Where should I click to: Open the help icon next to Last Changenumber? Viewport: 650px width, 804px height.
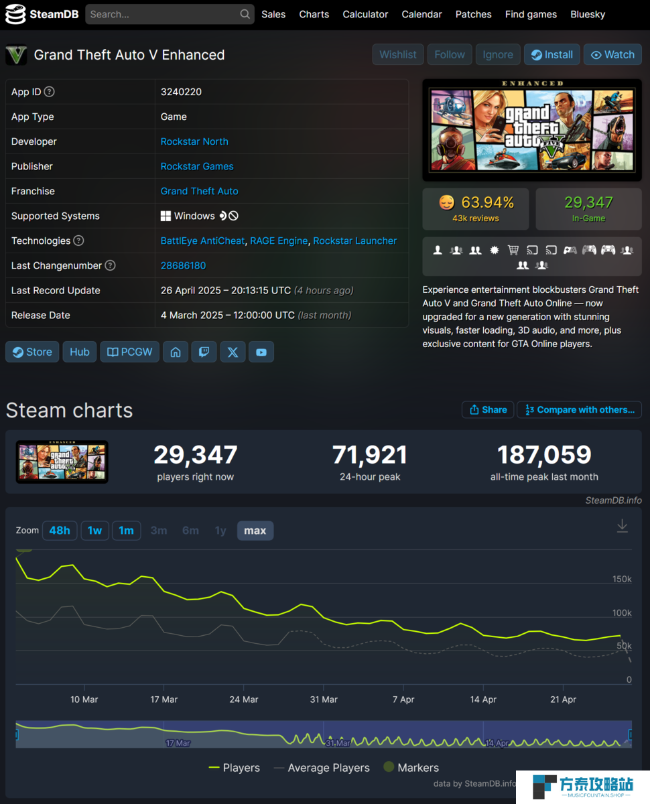[x=110, y=265]
